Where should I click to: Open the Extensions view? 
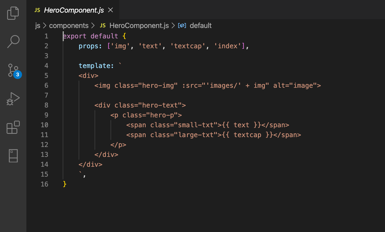(13, 127)
